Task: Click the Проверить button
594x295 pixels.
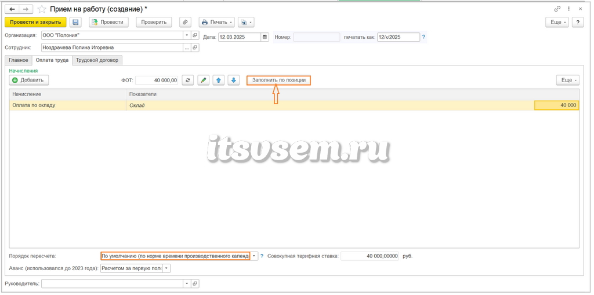Action: (154, 23)
